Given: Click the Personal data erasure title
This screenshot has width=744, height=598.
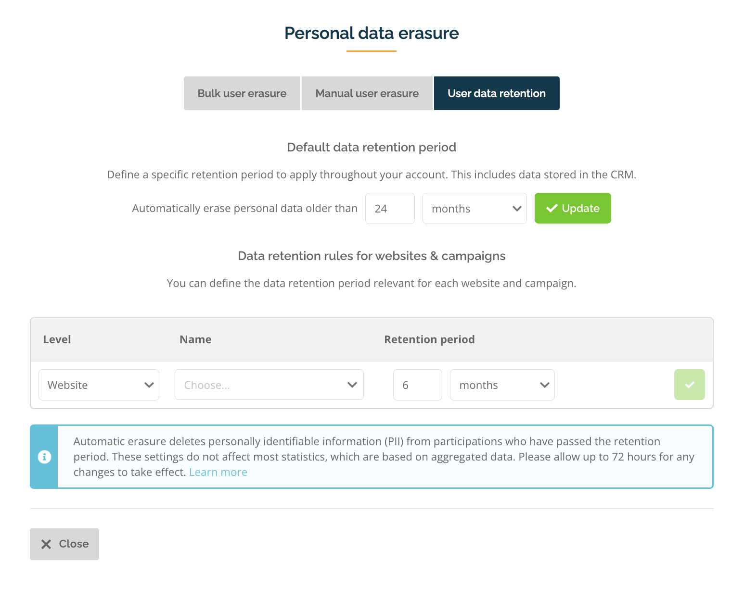Looking at the screenshot, I should (x=372, y=33).
